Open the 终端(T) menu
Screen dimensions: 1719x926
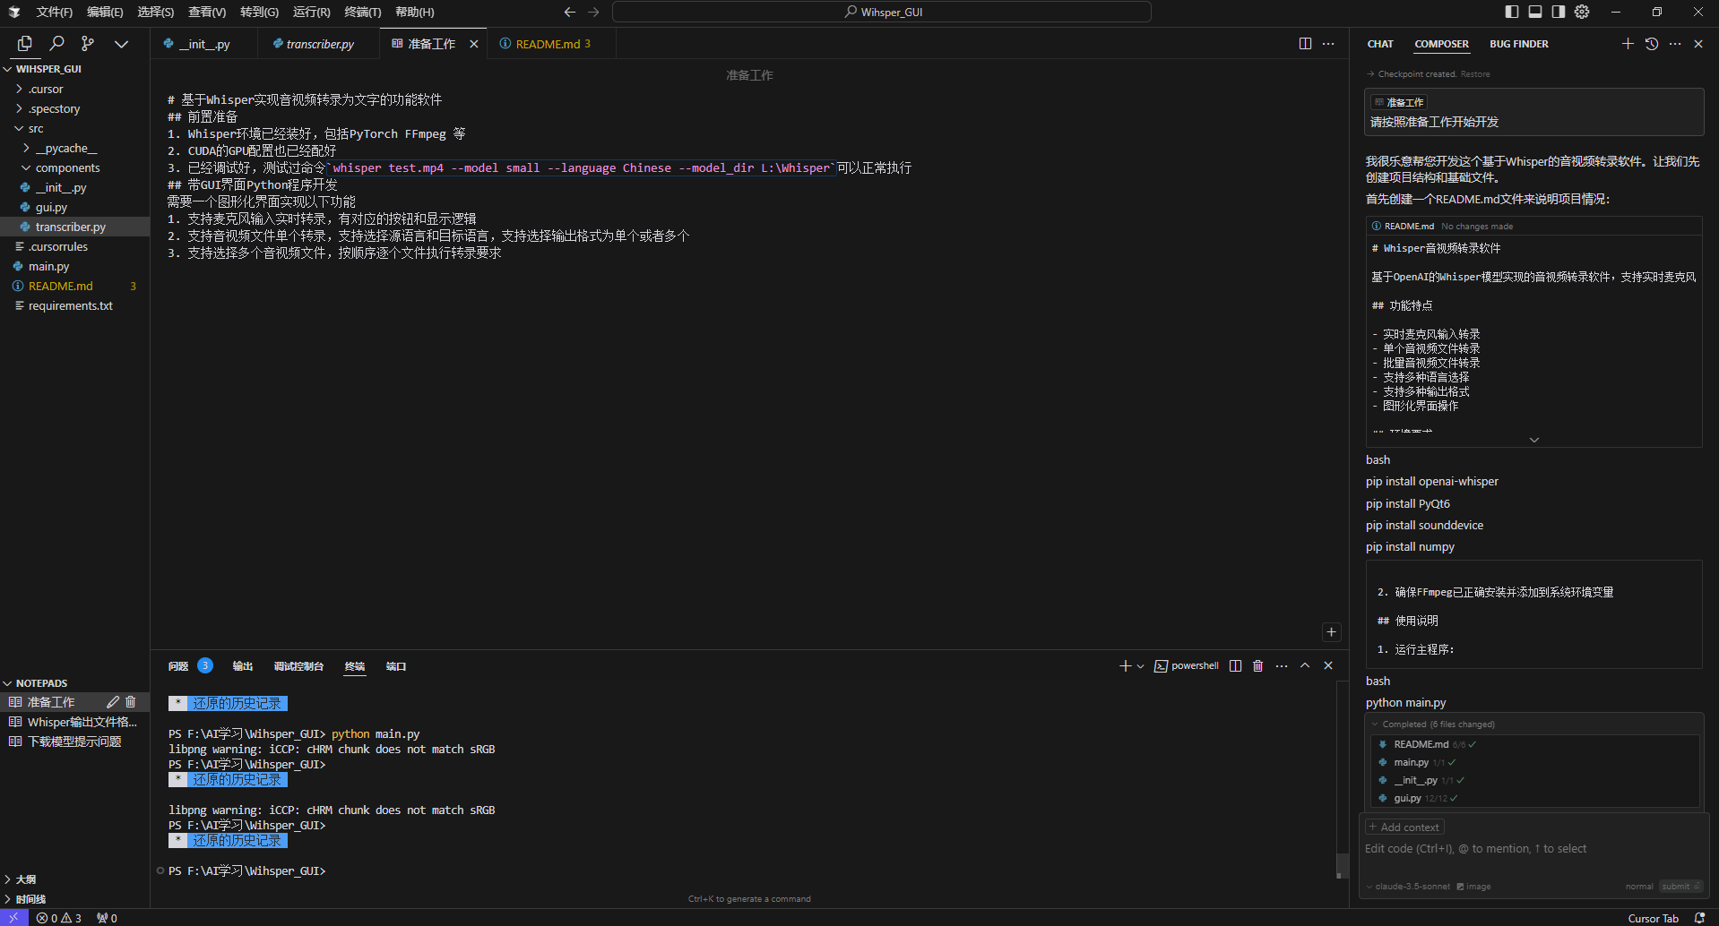point(363,12)
